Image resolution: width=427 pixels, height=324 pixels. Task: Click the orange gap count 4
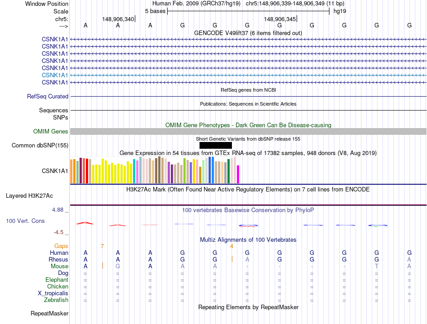pyautogui.click(x=231, y=246)
